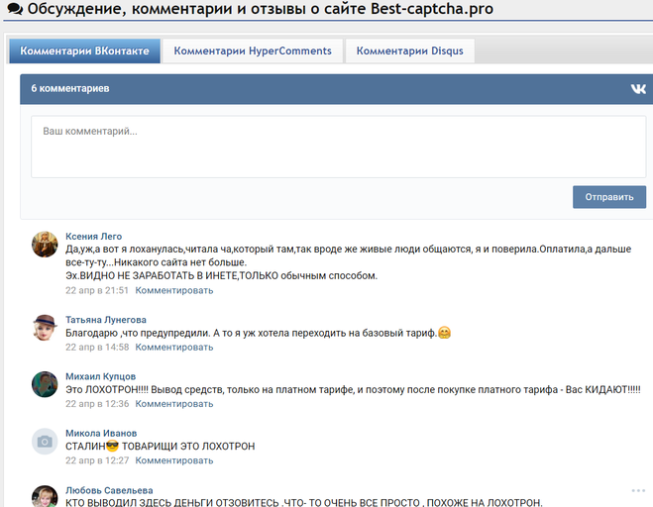Click the 22 апр в 14:58 timestamp

tap(97, 348)
